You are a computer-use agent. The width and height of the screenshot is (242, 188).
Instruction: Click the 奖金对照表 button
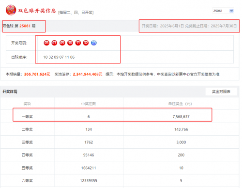pyautogui.click(x=221, y=92)
